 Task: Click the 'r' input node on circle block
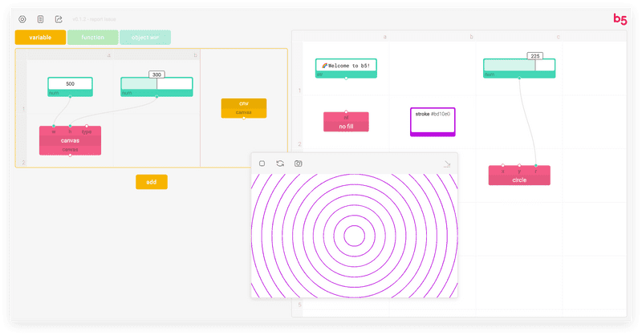pos(536,165)
